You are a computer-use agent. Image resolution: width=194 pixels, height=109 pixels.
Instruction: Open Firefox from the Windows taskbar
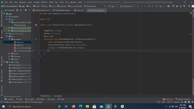point(73,106)
